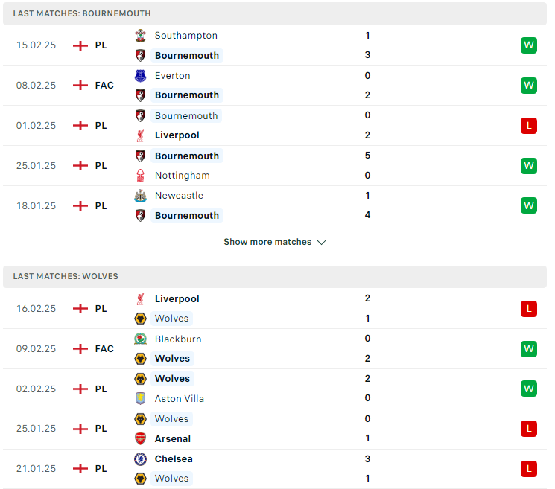This screenshot has width=555, height=489.
Task: Click the Newcastle club crest
Action: tap(141, 196)
